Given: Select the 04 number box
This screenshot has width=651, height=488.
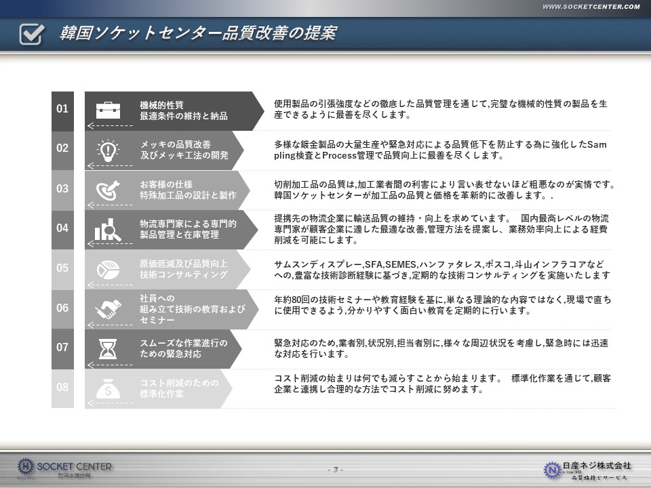Looking at the screenshot, I should [x=62, y=228].
